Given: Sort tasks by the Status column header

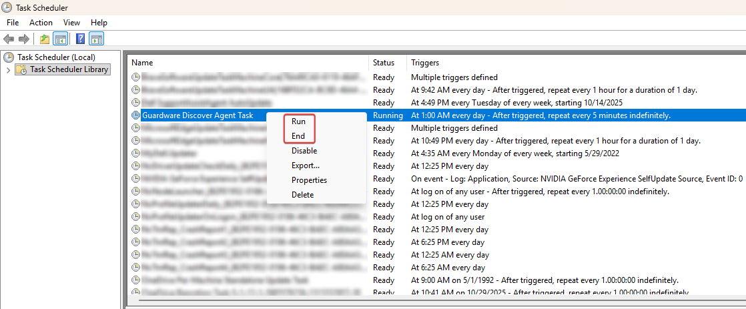Looking at the screenshot, I should tap(383, 63).
